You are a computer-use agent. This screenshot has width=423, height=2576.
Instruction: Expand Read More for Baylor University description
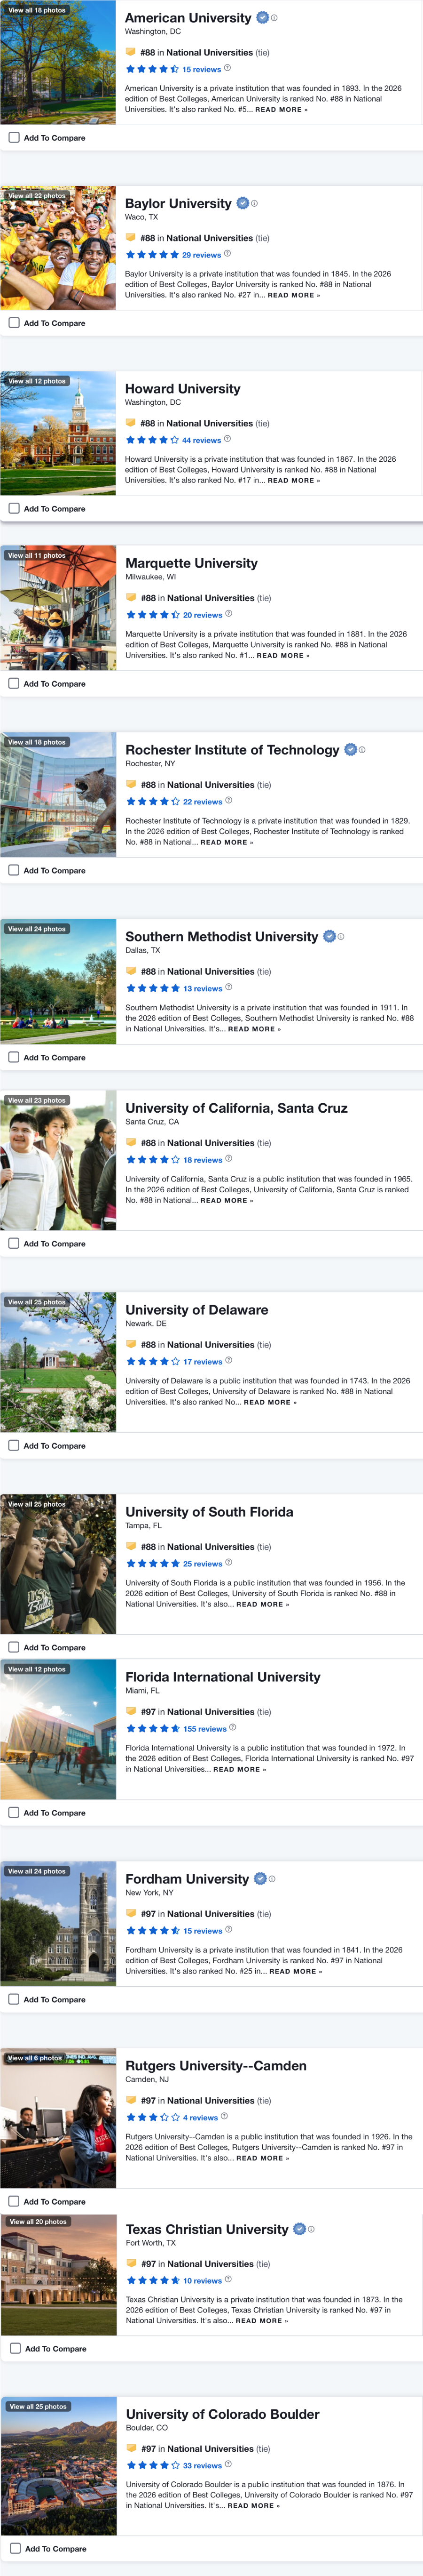[293, 295]
